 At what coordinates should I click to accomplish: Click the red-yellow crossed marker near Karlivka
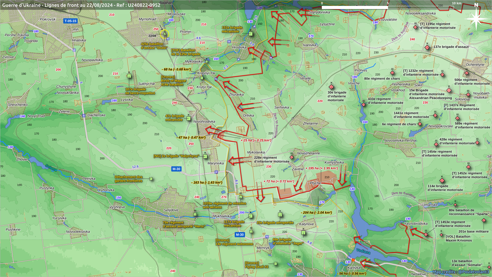point(353,260)
